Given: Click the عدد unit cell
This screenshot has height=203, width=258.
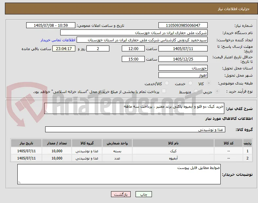Looking at the screenshot, I should pyautogui.click(x=117, y=158).
